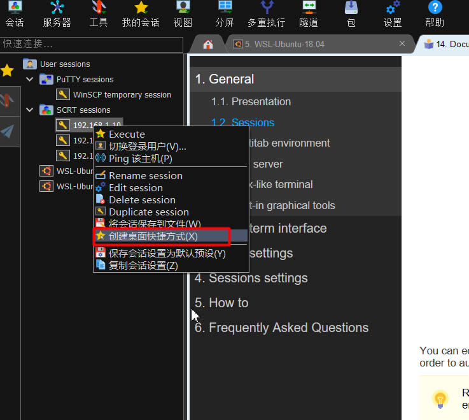Image resolution: width=469 pixels, height=420 pixels.
Task: Click the Home tab house icon
Action: pyautogui.click(x=207, y=44)
